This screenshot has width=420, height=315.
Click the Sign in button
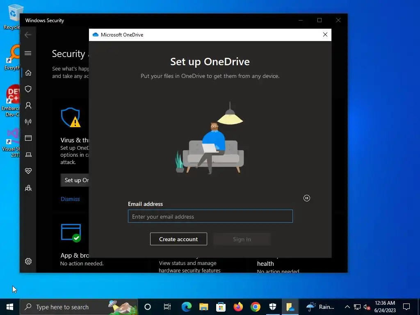click(242, 239)
